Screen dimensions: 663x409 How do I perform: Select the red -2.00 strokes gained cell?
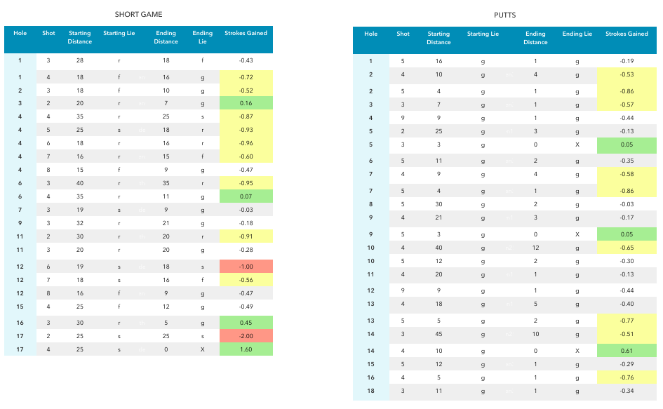[x=246, y=335]
